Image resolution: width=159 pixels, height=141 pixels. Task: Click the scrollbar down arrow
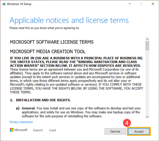(x=147, y=117)
